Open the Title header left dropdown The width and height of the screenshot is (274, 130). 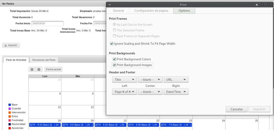(x=124, y=80)
